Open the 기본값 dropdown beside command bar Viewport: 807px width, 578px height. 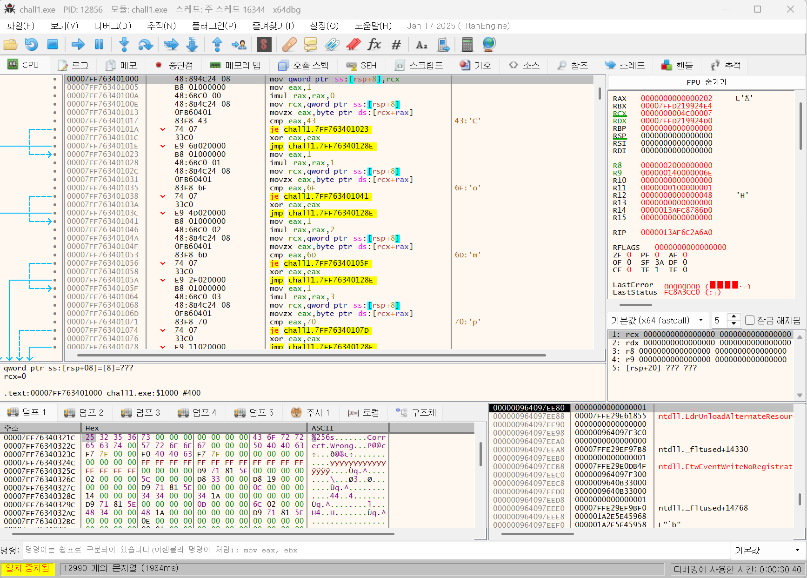(767, 550)
